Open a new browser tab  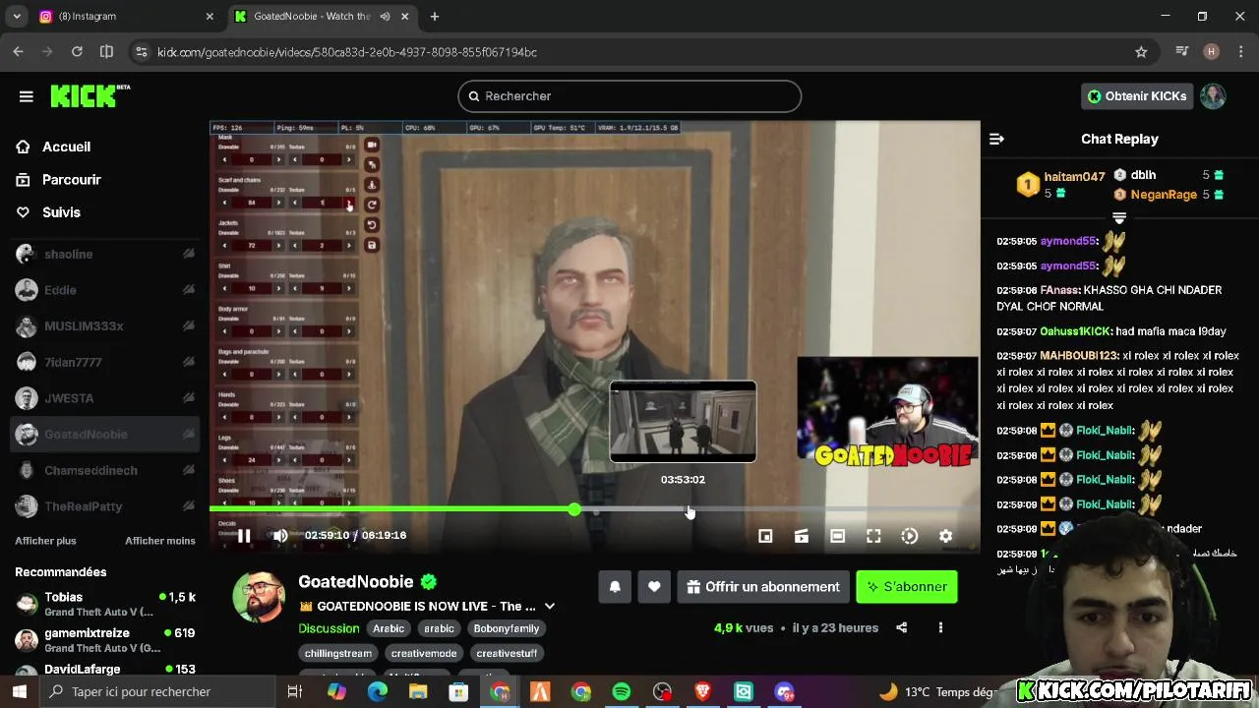[435, 17]
